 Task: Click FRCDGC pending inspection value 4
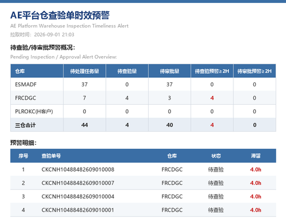point(127,98)
